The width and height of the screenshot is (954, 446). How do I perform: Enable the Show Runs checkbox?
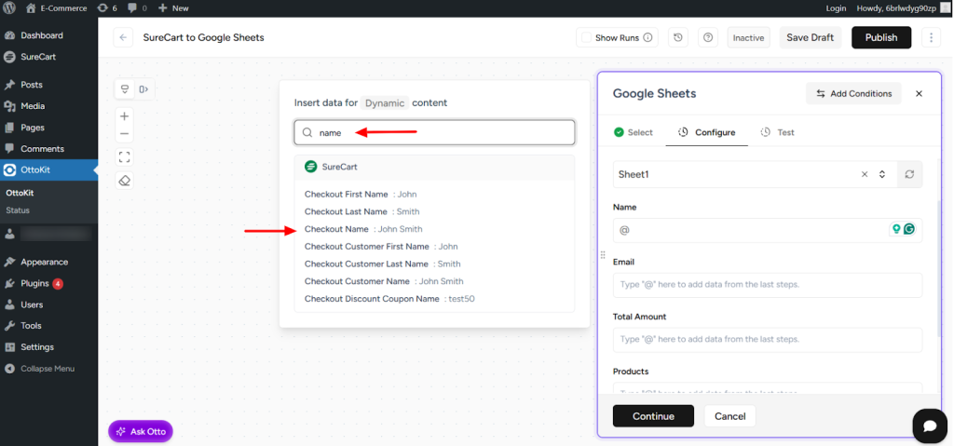click(x=585, y=37)
